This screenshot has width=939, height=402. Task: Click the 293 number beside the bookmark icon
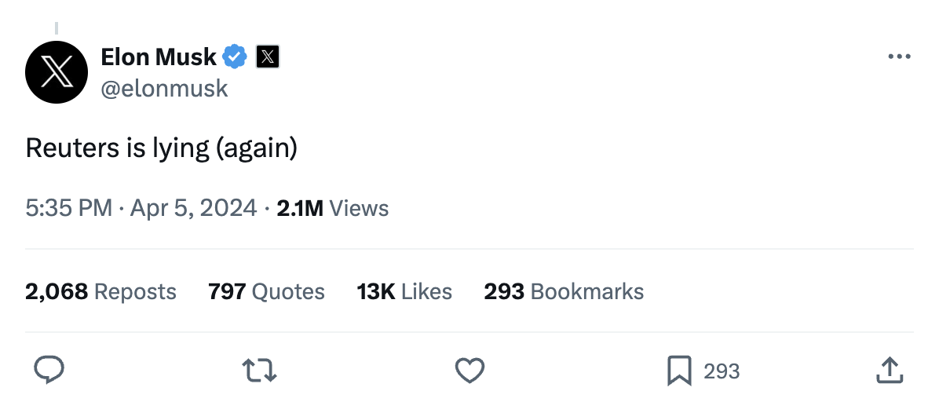[x=722, y=371]
